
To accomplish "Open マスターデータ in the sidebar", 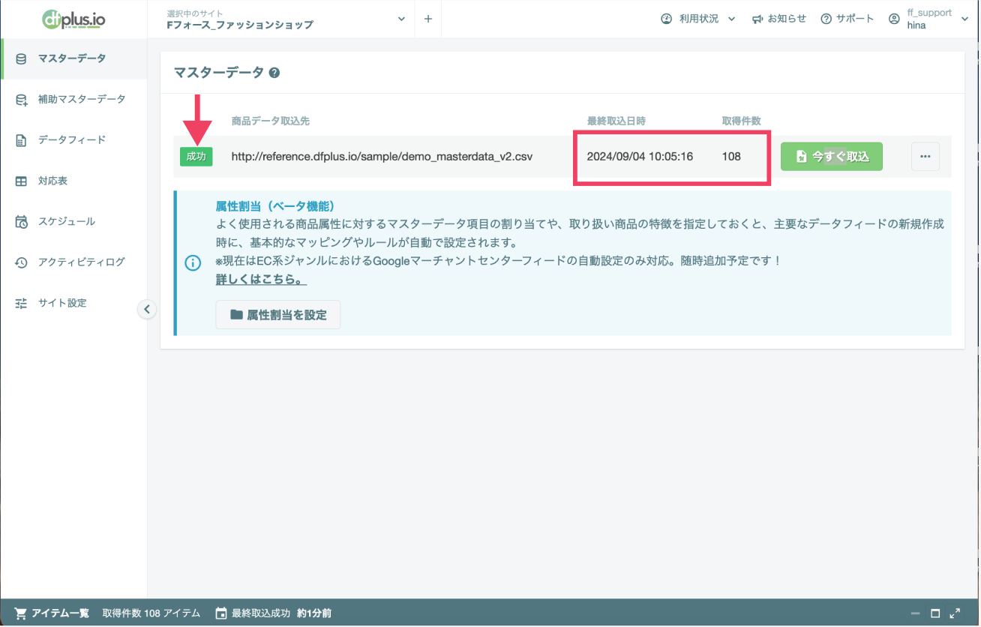I will tap(73, 58).
